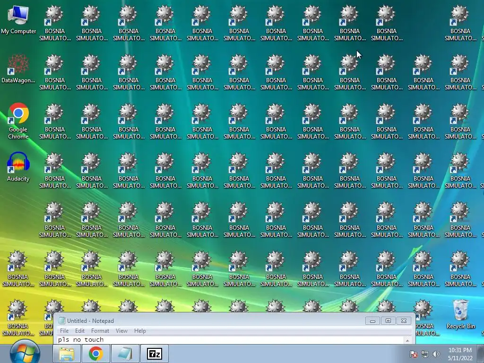Viewport: 484px width, 363px height.
Task: Select the Audacity desktop shortcut
Action: tap(18, 167)
